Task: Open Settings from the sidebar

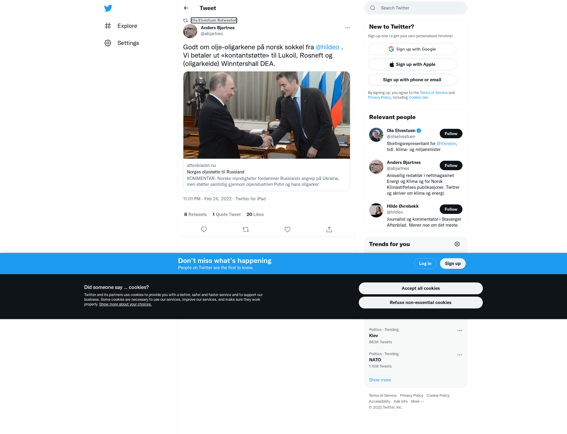Action: pos(122,43)
